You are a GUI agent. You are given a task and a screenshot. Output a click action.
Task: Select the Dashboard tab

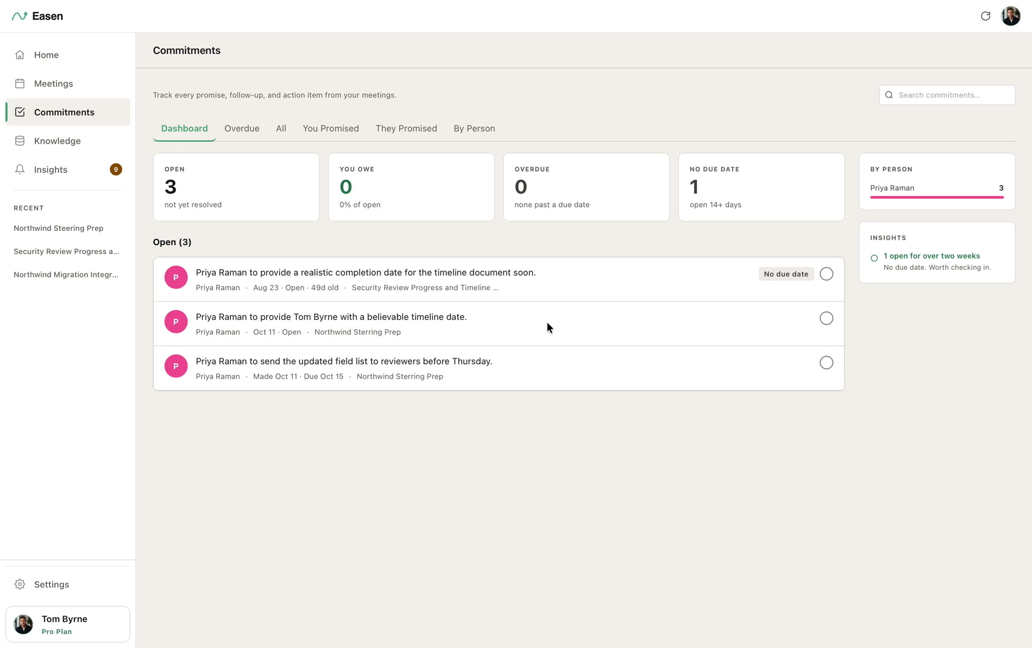(184, 128)
